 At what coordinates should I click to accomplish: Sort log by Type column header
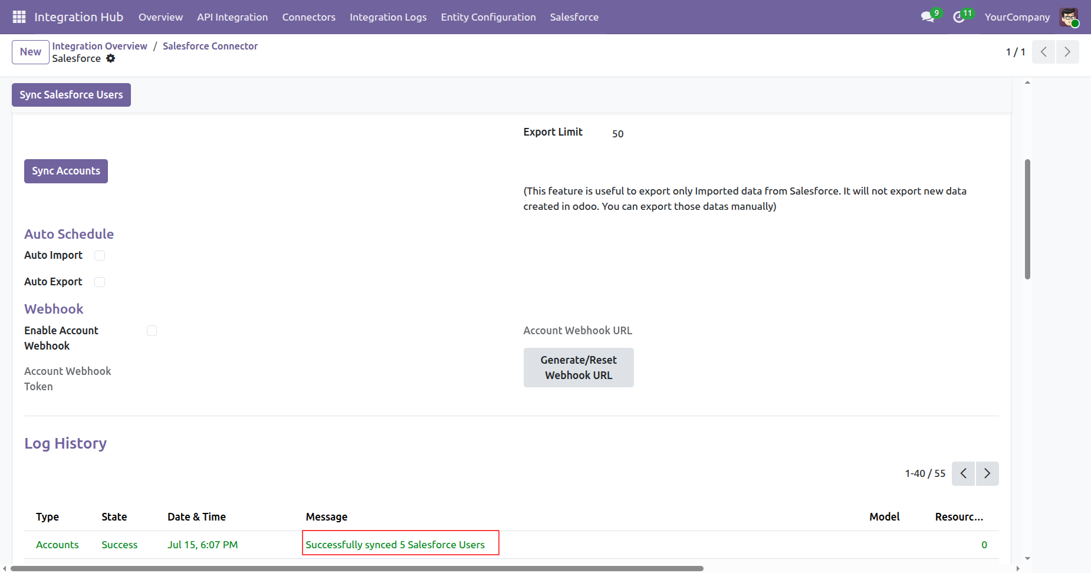[47, 517]
